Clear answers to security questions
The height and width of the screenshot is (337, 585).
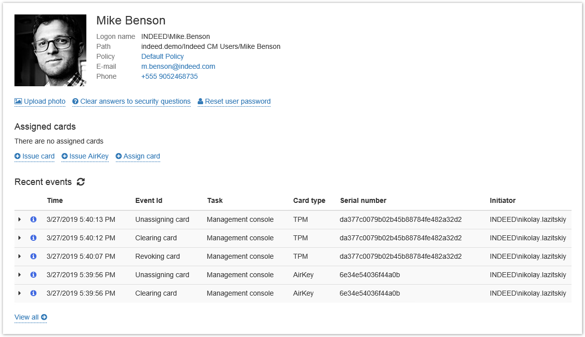pyautogui.click(x=131, y=101)
